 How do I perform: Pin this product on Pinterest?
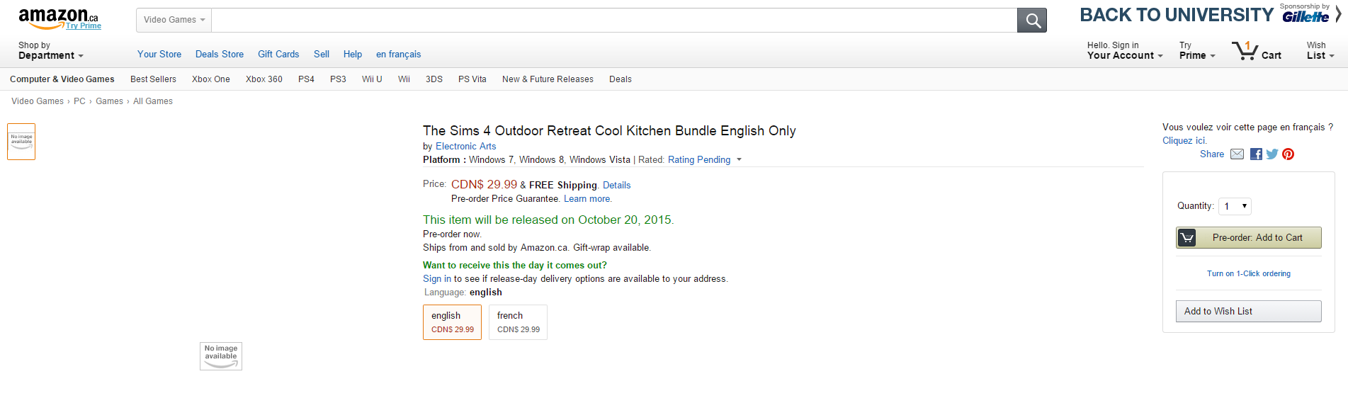pyautogui.click(x=1288, y=154)
